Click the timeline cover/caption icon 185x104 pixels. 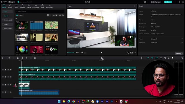pos(165,58)
